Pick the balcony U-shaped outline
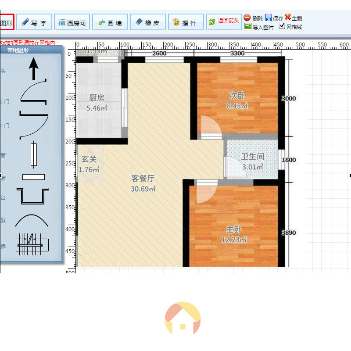This screenshot has height=351, width=351. [x=32, y=196]
